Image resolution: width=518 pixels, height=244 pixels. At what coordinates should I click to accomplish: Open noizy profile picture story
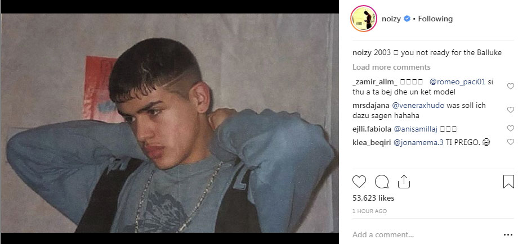364,19
